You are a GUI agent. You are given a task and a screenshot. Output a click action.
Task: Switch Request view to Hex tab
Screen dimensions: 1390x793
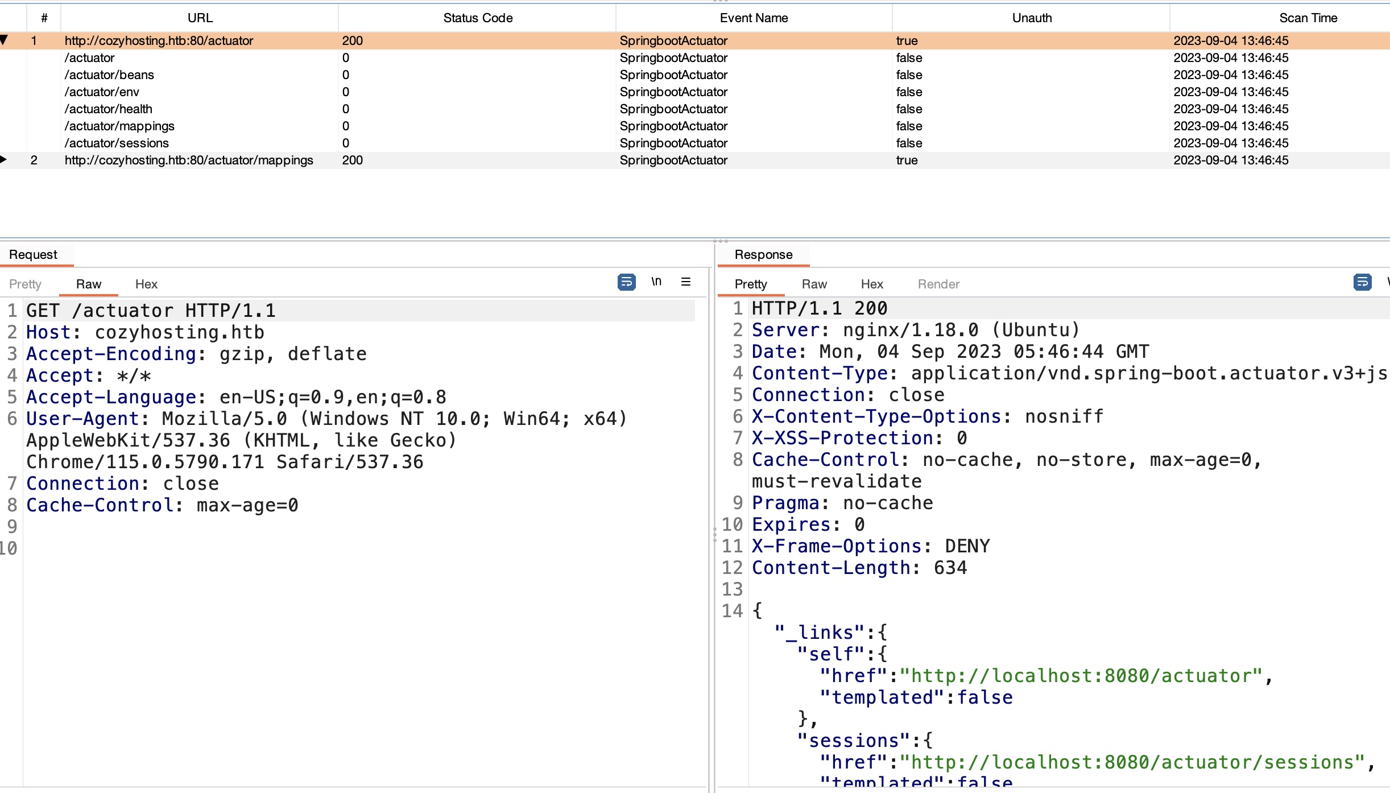coord(146,284)
